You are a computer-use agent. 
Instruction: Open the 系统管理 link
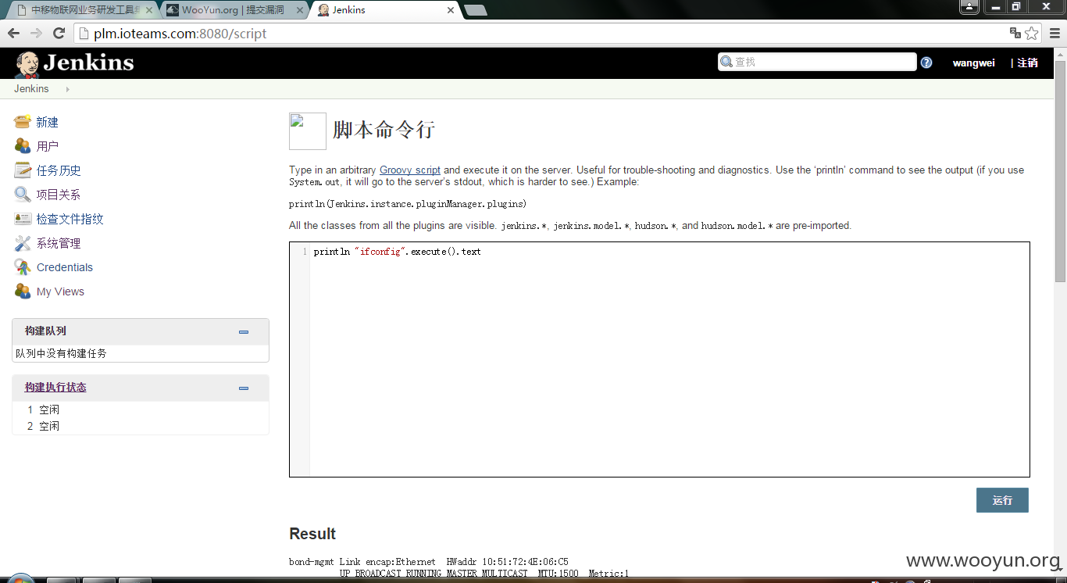[x=59, y=243]
